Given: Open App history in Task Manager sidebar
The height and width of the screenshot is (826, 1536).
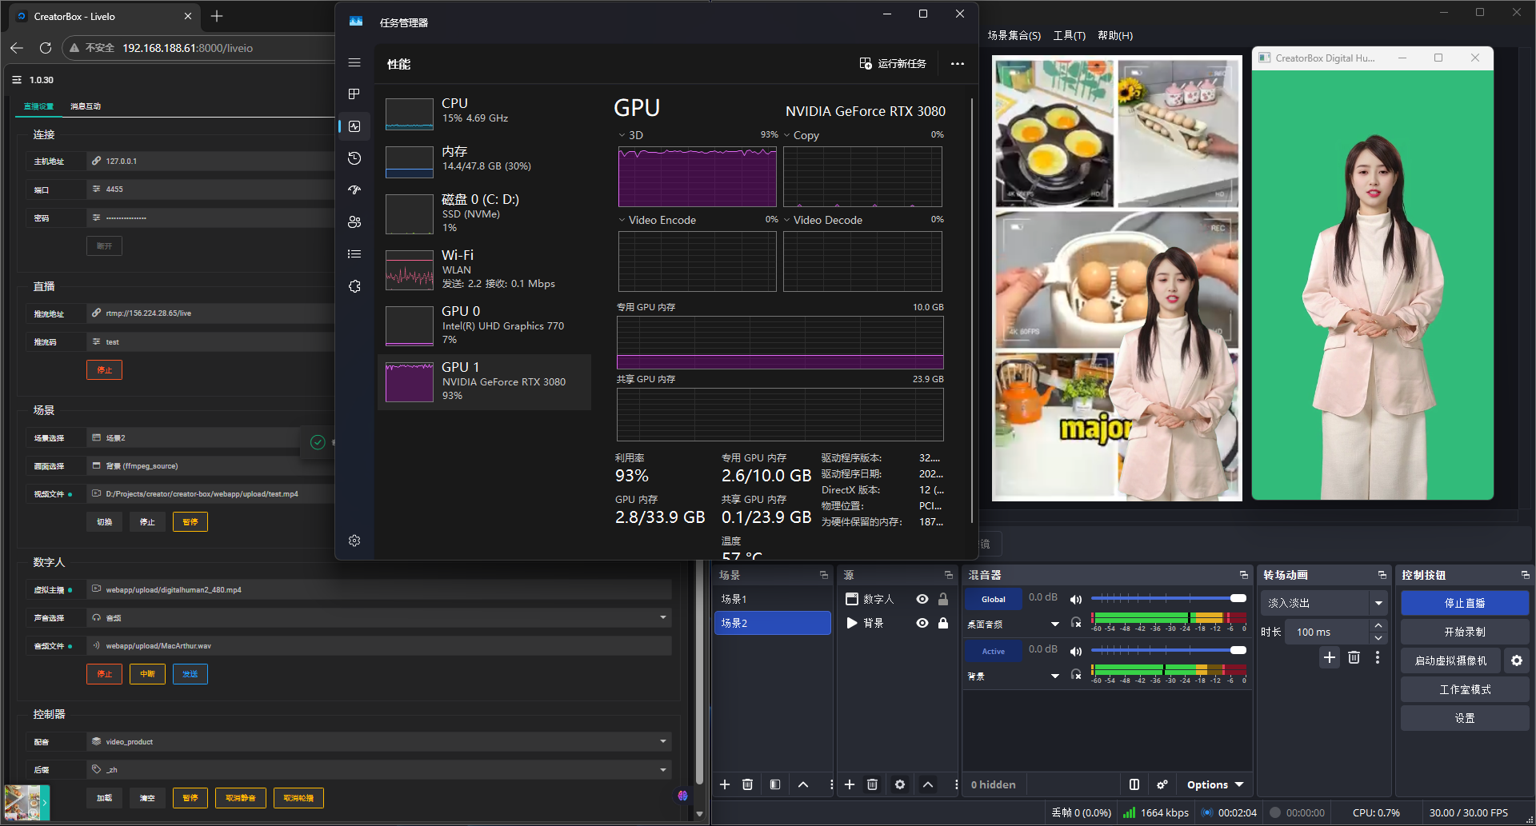Looking at the screenshot, I should tap(354, 158).
